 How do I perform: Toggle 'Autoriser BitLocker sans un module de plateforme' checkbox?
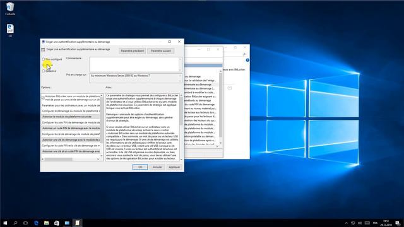tap(43, 98)
